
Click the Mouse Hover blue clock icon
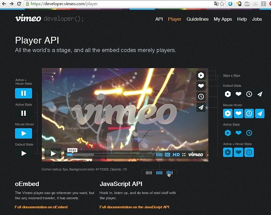(249, 114)
